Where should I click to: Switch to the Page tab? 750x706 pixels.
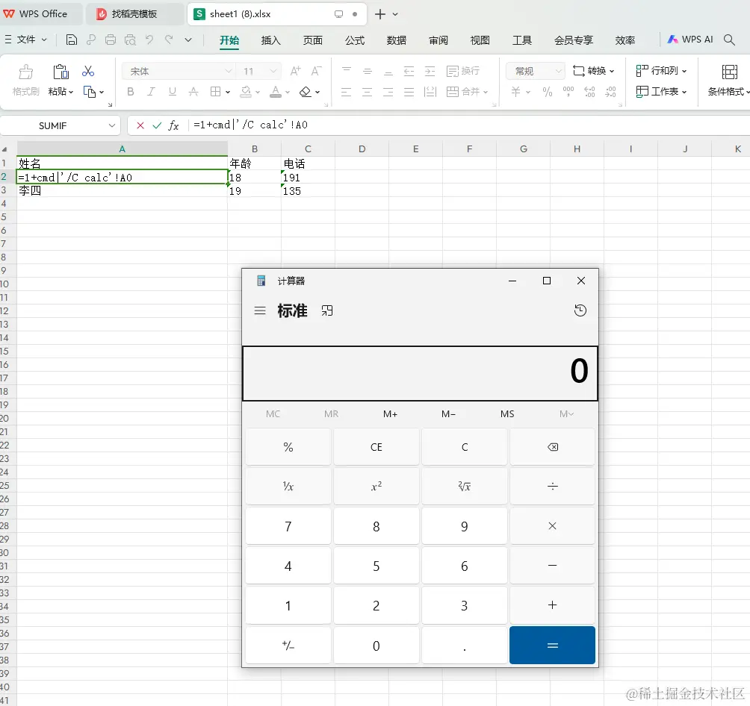click(313, 40)
